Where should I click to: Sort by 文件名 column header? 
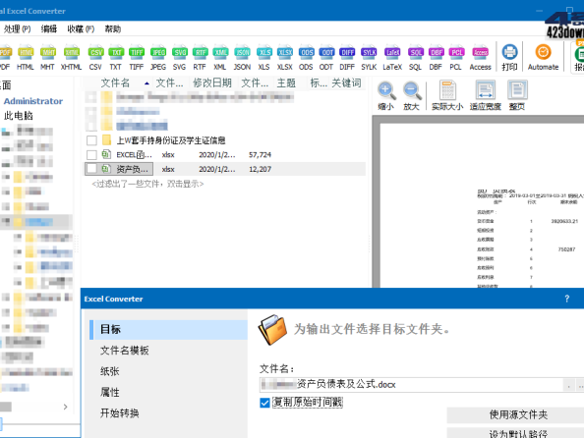(x=115, y=83)
